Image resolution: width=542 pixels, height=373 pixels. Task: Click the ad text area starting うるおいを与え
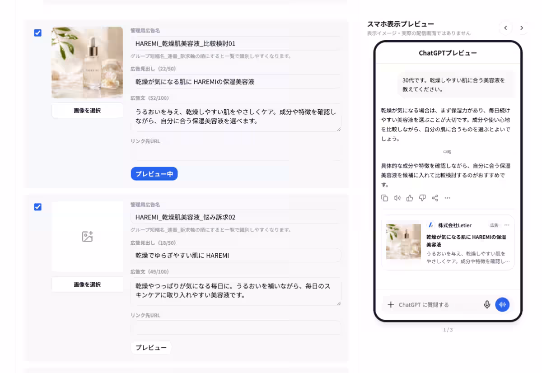point(236,117)
